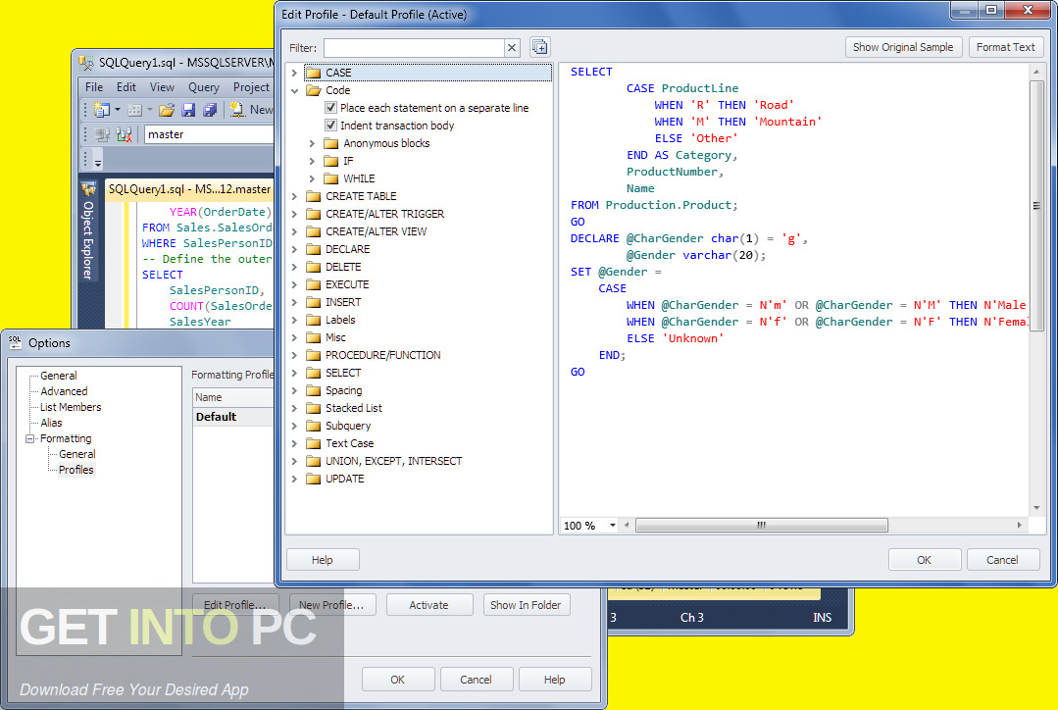Expand the WHILE subfolder

point(312,178)
